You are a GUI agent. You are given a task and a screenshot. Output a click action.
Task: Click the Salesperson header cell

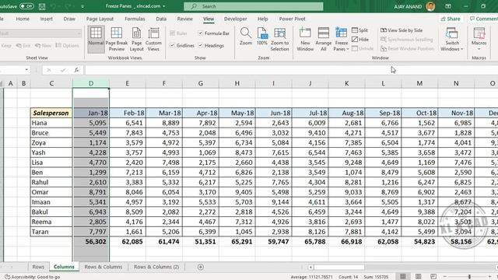coord(51,113)
